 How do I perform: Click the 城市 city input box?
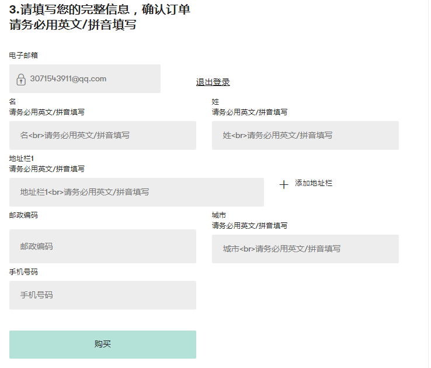pyautogui.click(x=305, y=249)
